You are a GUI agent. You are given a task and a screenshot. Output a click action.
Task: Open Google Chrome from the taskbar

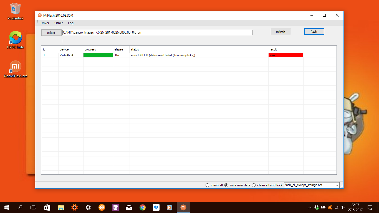coord(142,207)
